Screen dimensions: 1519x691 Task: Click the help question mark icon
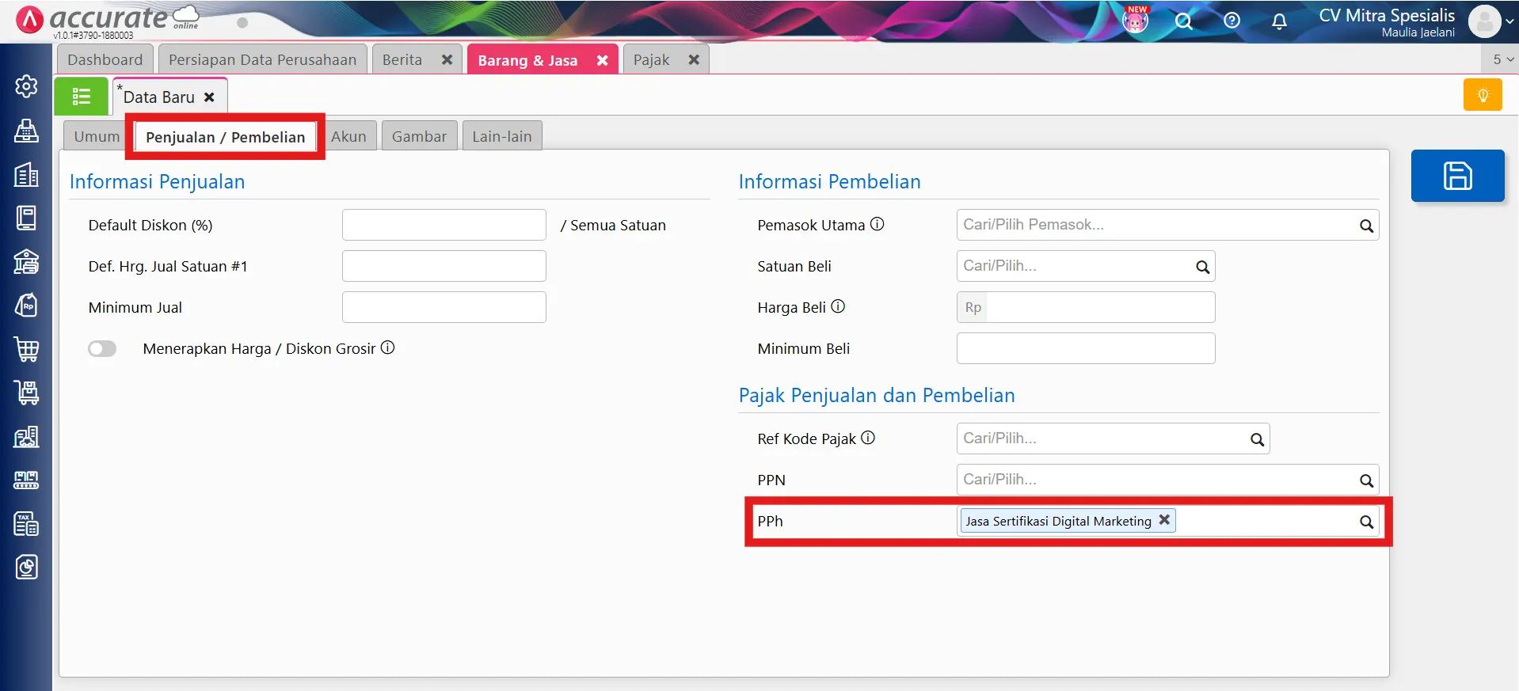click(1231, 21)
